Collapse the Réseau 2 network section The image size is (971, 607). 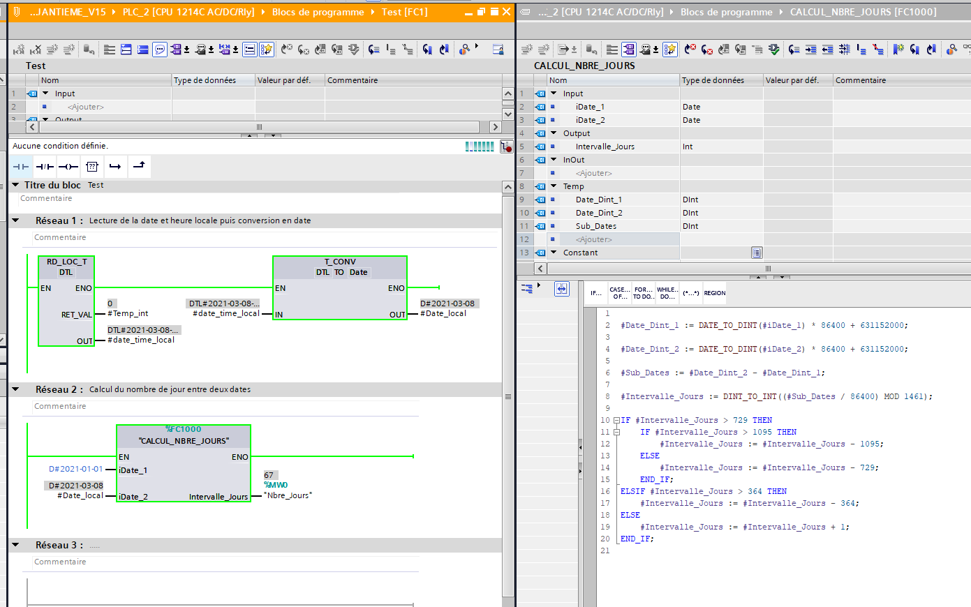[x=15, y=389]
